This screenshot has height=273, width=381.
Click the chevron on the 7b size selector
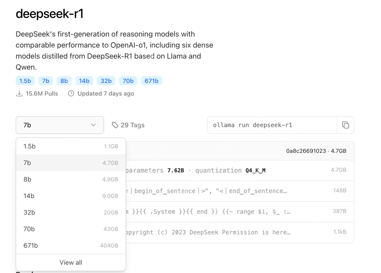point(93,125)
